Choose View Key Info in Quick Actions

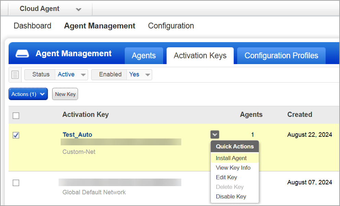tap(233, 168)
